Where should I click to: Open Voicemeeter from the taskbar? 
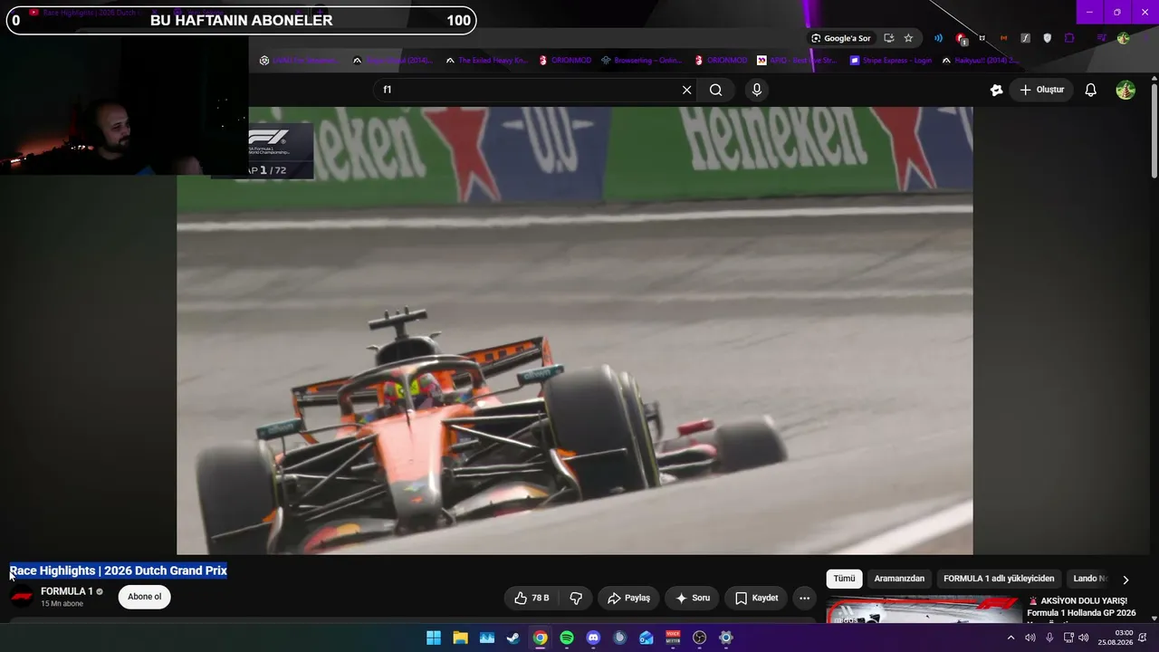click(x=673, y=638)
